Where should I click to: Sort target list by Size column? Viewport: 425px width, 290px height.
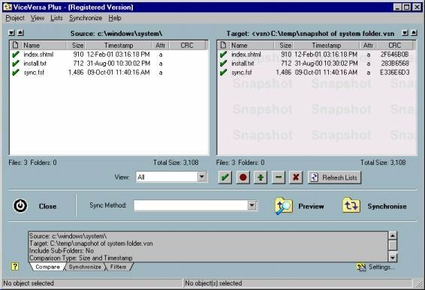click(284, 45)
